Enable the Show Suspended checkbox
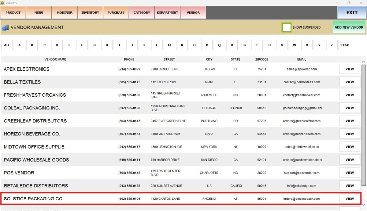The width and height of the screenshot is (367, 211). 287,27
